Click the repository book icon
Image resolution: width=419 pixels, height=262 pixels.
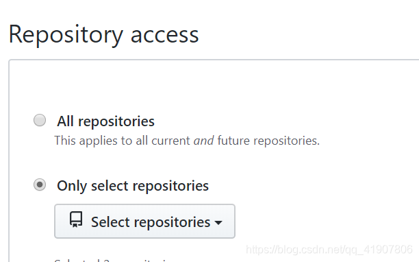76,219
